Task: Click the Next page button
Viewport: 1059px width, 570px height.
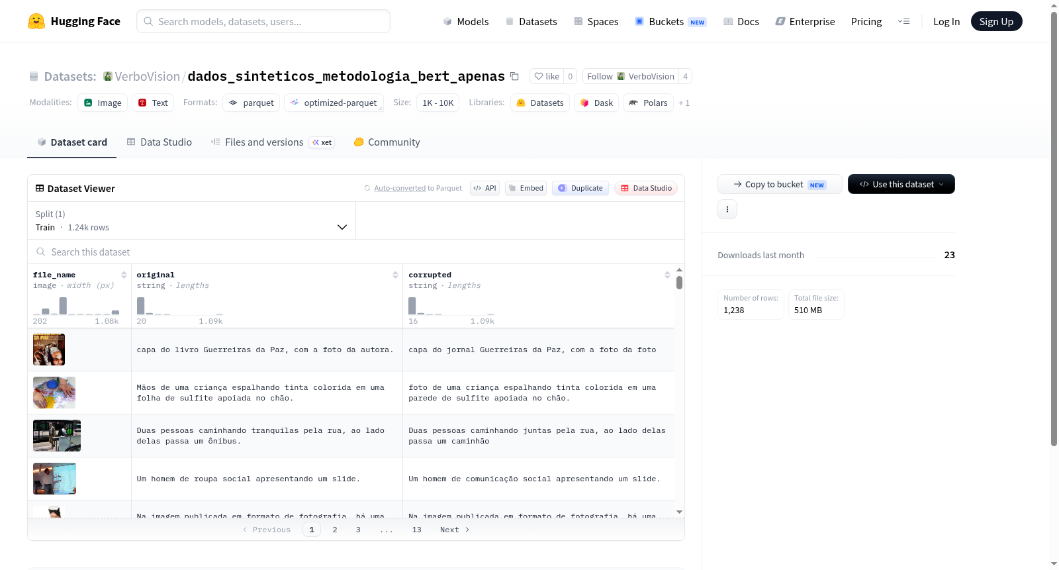Action: tap(455, 530)
